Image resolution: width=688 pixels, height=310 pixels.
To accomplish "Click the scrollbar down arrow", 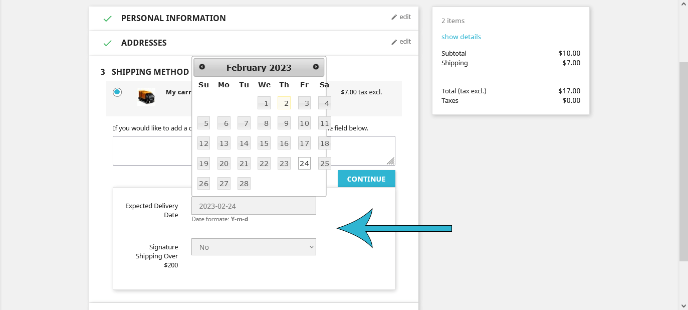I will (683, 305).
